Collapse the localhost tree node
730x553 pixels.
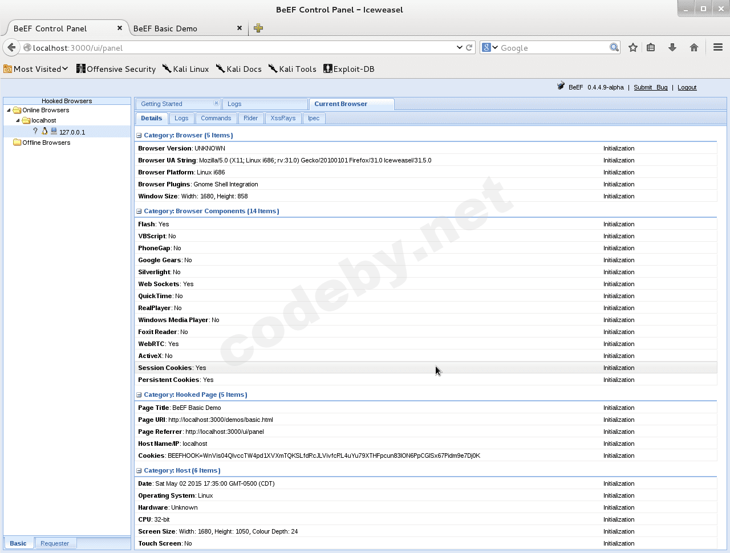[18, 121]
